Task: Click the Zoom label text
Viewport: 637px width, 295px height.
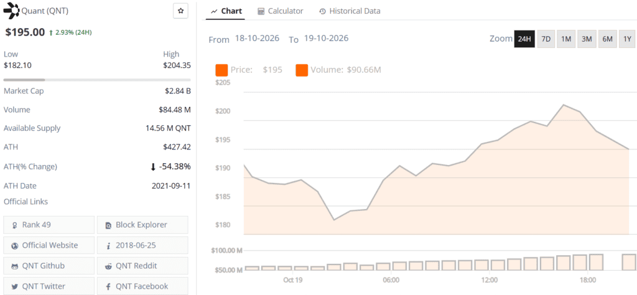Action: (x=501, y=39)
